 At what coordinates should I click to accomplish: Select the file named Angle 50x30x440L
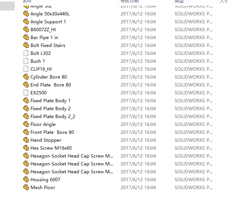pyautogui.click(x=50, y=14)
